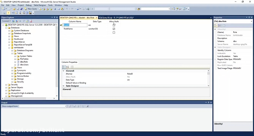Select the ReportServer database
Image resolution: width=254 pixels, height=136 pixels.
(19, 42)
